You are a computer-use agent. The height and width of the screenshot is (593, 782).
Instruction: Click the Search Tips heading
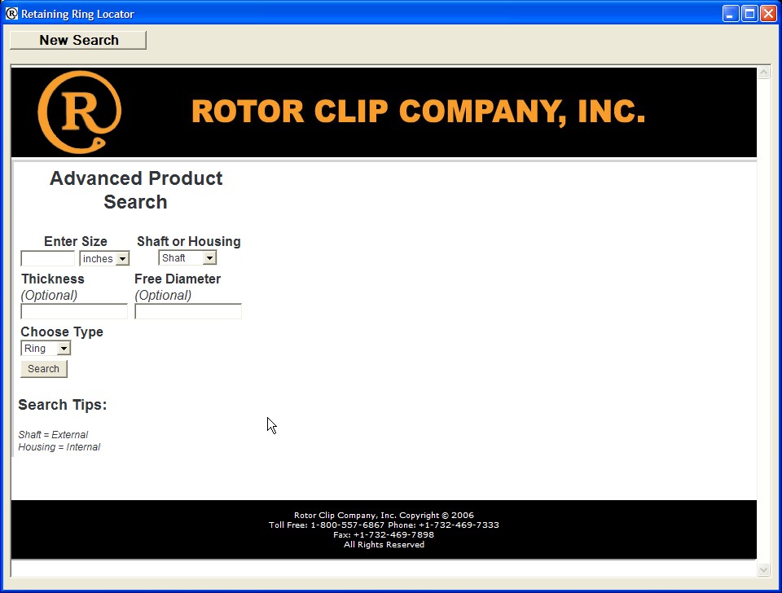[63, 405]
